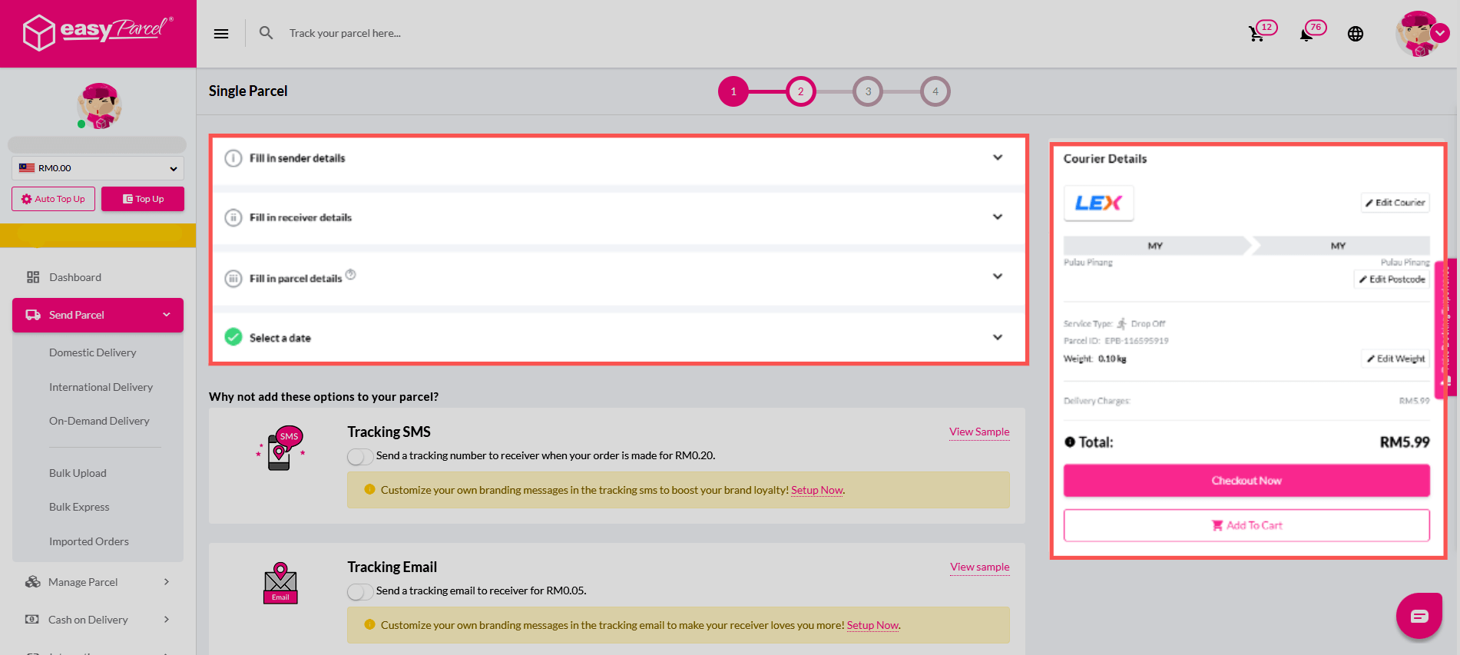Open Imported Orders menu item
Screen dimensions: 1460x655
pyautogui.click(x=89, y=541)
